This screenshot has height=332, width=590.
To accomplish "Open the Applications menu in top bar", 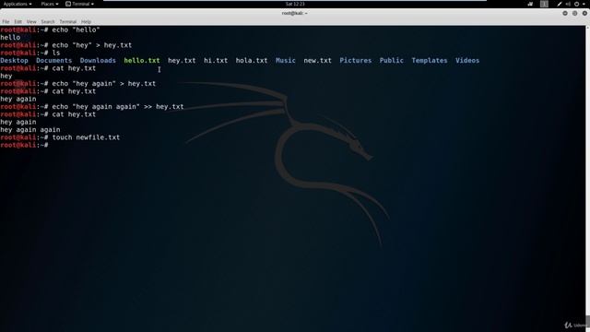I will click(x=18, y=4).
